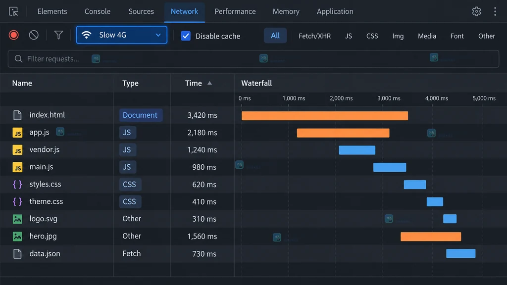The image size is (507, 285).
Task: Open the Memory tab
Action: click(286, 11)
